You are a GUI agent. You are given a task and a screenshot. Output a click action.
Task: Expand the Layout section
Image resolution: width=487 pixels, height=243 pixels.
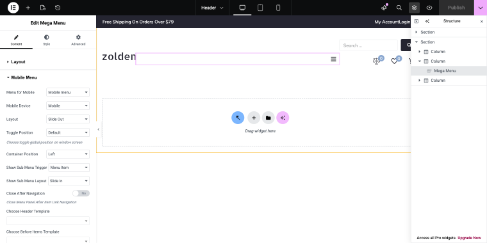tap(48, 62)
